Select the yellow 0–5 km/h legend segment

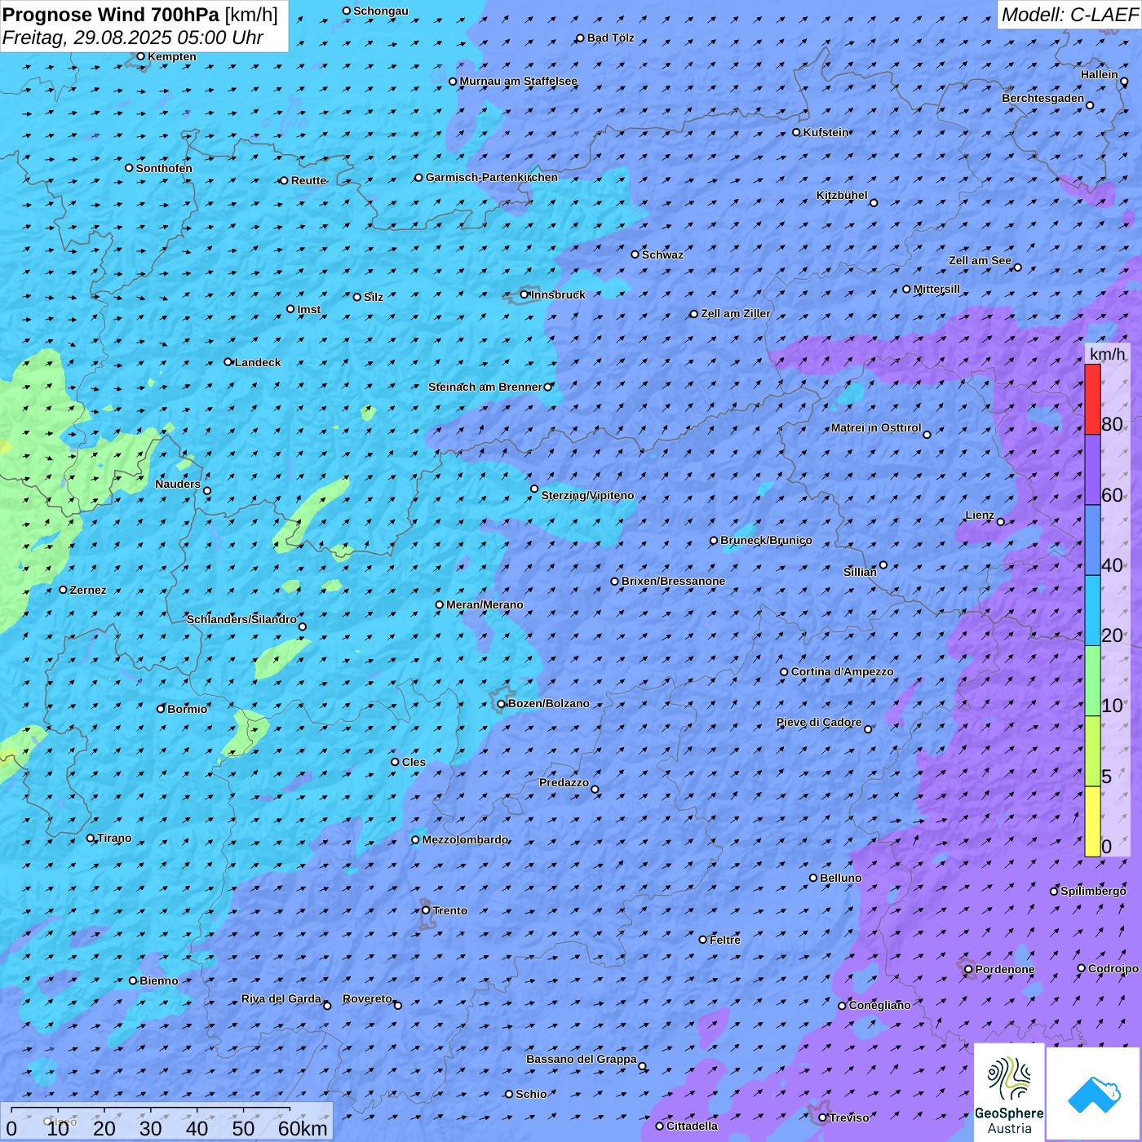[1092, 821]
